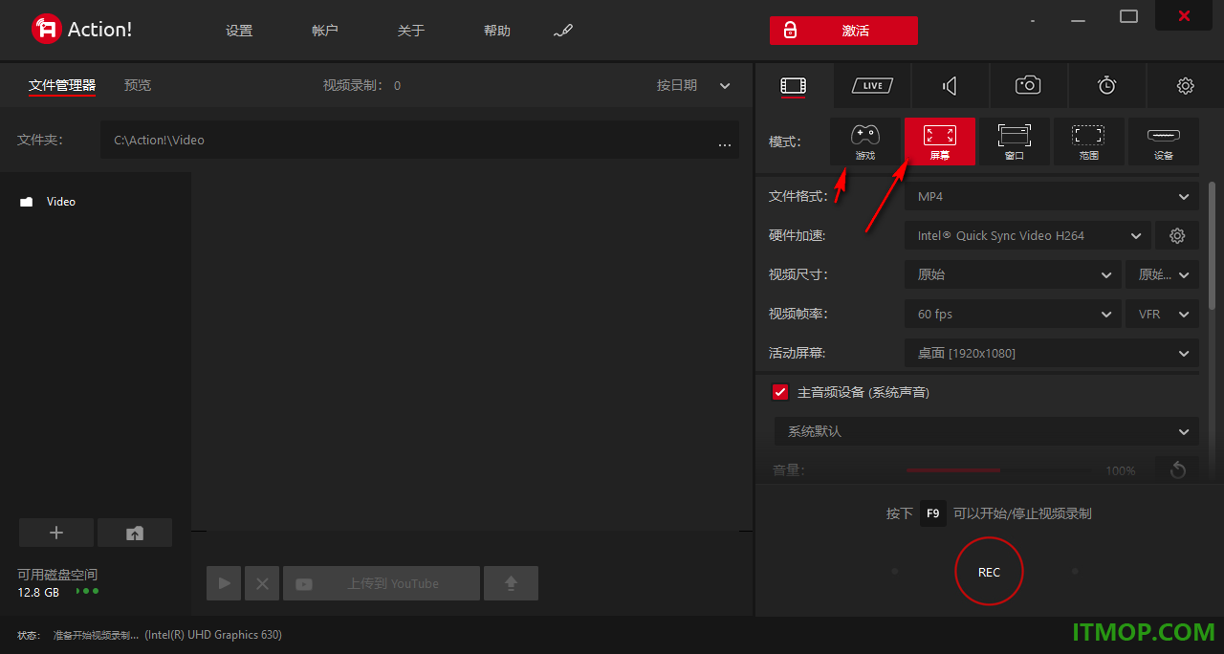Click the drawing pen icon in menu bar

click(563, 31)
